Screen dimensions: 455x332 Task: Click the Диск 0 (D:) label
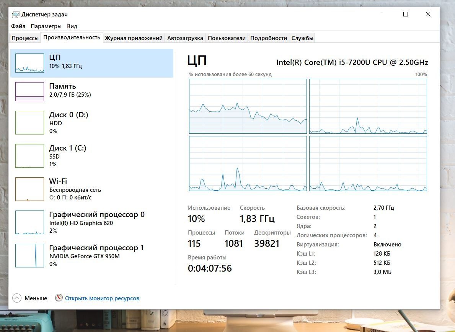[x=68, y=115]
